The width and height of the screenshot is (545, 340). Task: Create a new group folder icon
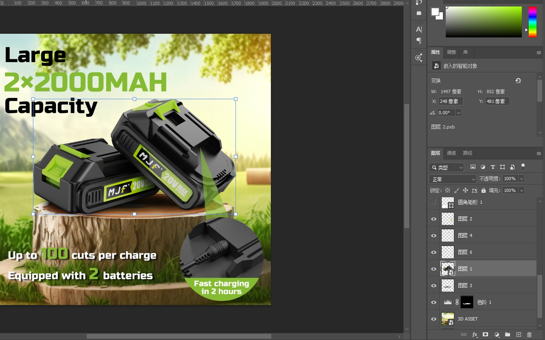tap(508, 335)
